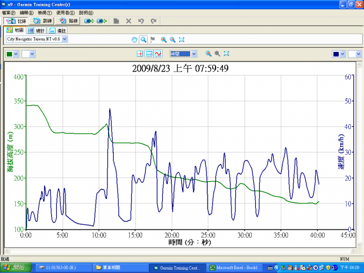Screen dimensions: 364x273
Task: Click graph zoom out icon
Action: click(x=217, y=54)
